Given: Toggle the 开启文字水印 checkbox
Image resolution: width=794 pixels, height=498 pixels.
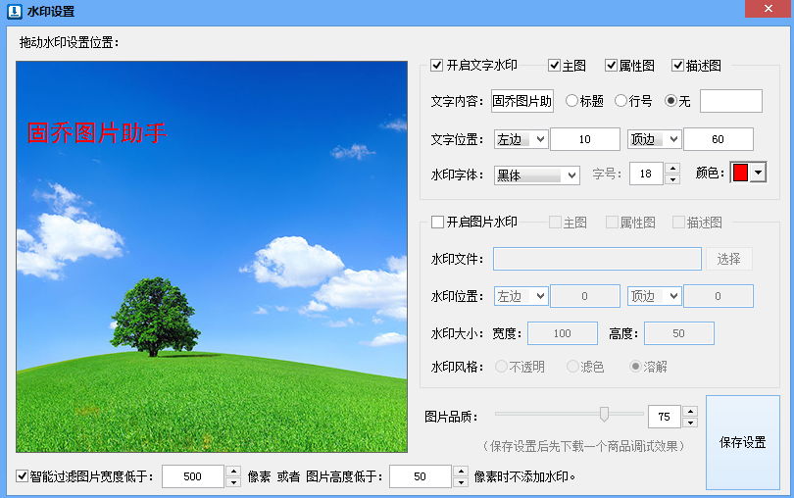Looking at the screenshot, I should (x=436, y=66).
